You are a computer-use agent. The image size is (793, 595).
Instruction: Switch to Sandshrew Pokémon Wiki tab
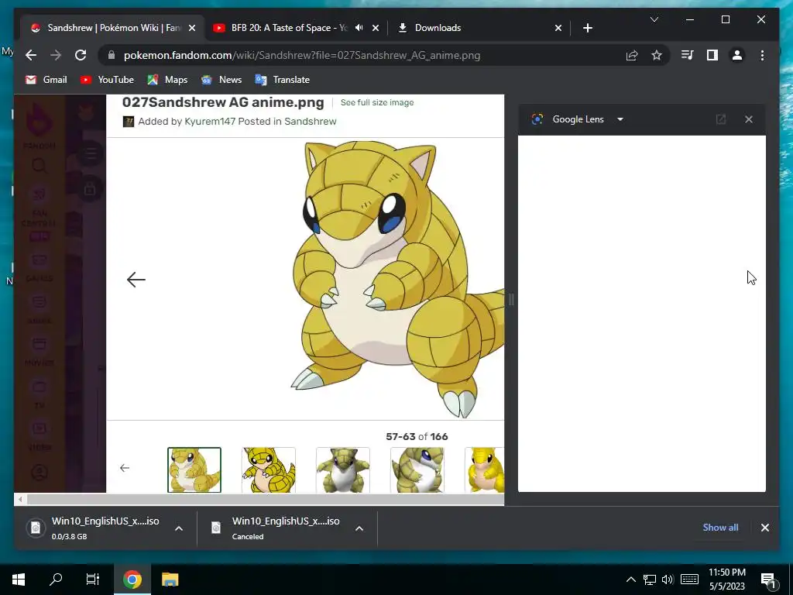point(113,28)
